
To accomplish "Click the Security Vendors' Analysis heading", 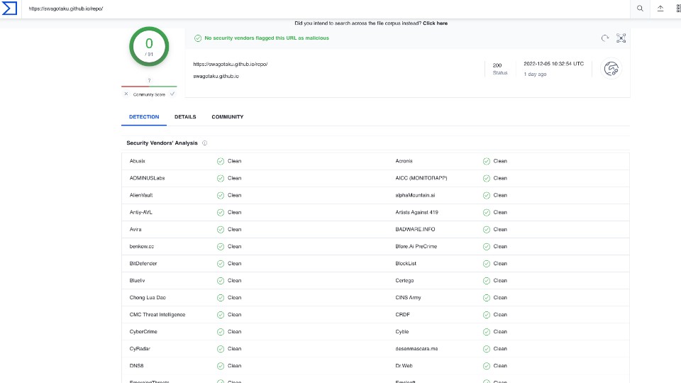I will point(162,143).
